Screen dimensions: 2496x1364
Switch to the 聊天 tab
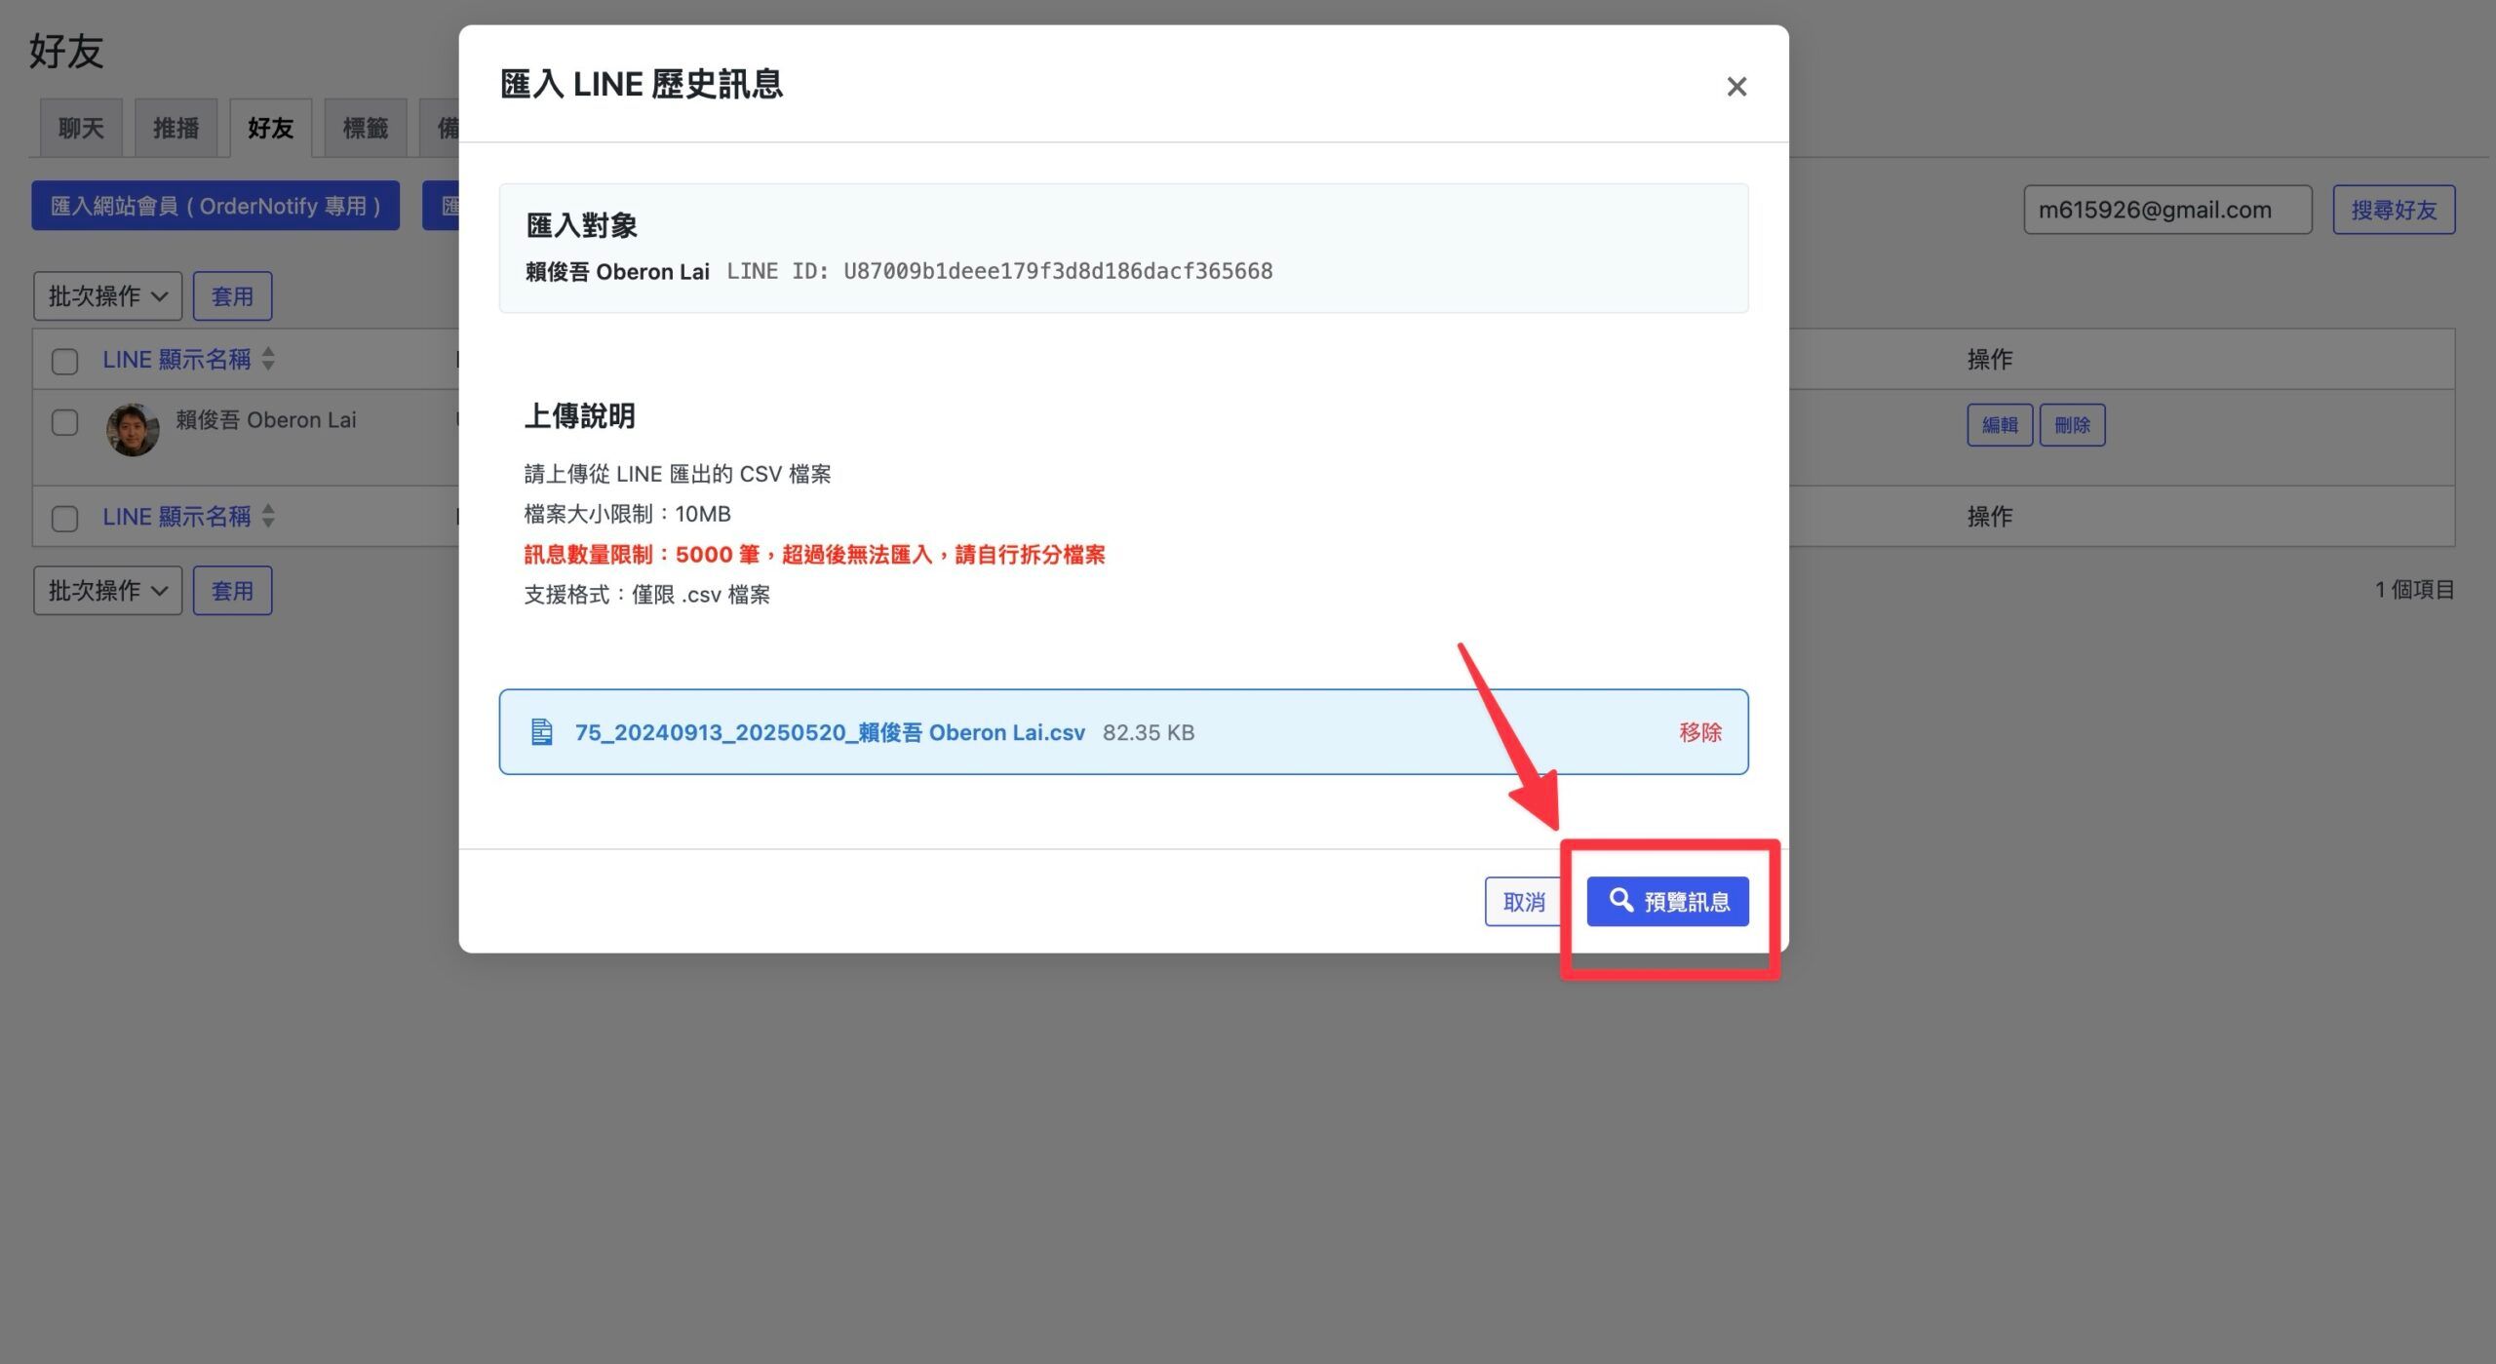click(81, 128)
